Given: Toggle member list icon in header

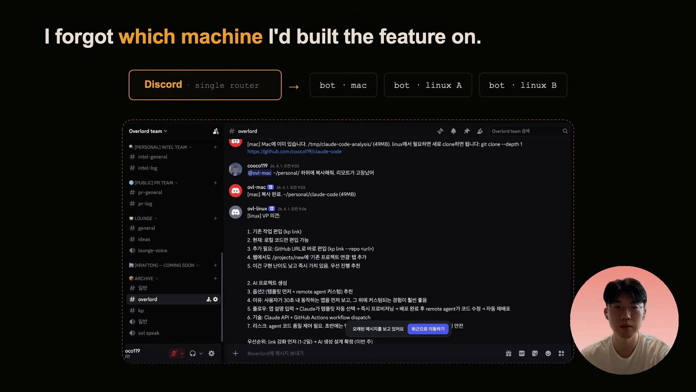Looking at the screenshot, I should [x=480, y=131].
